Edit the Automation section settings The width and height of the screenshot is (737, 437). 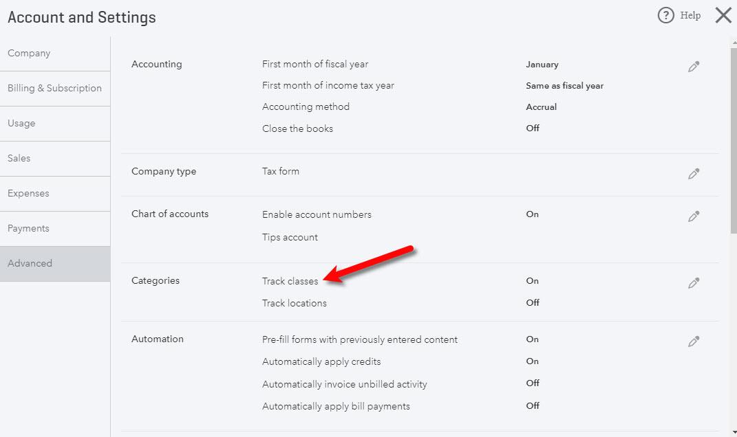[694, 341]
